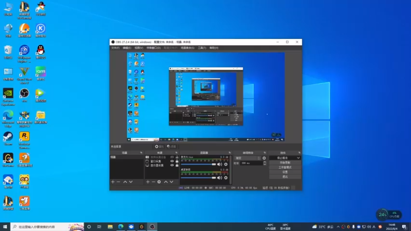The width and height of the screenshot is (411, 231).
Task: Click the Exit button in the Controls panel
Action: 285,177
